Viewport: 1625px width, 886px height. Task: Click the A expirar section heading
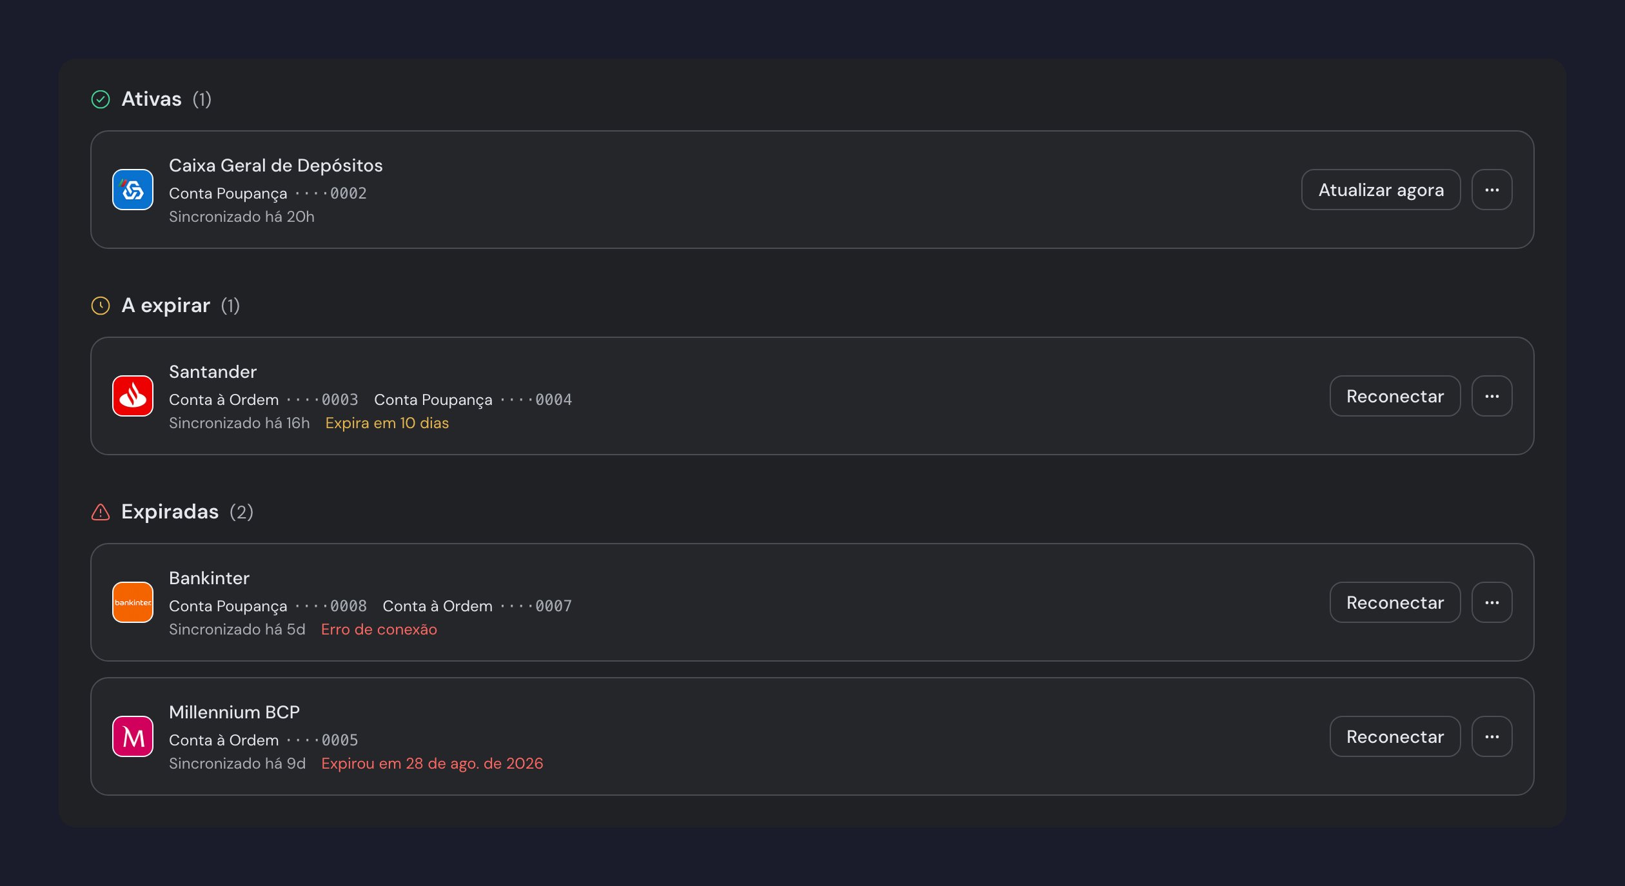pos(166,306)
